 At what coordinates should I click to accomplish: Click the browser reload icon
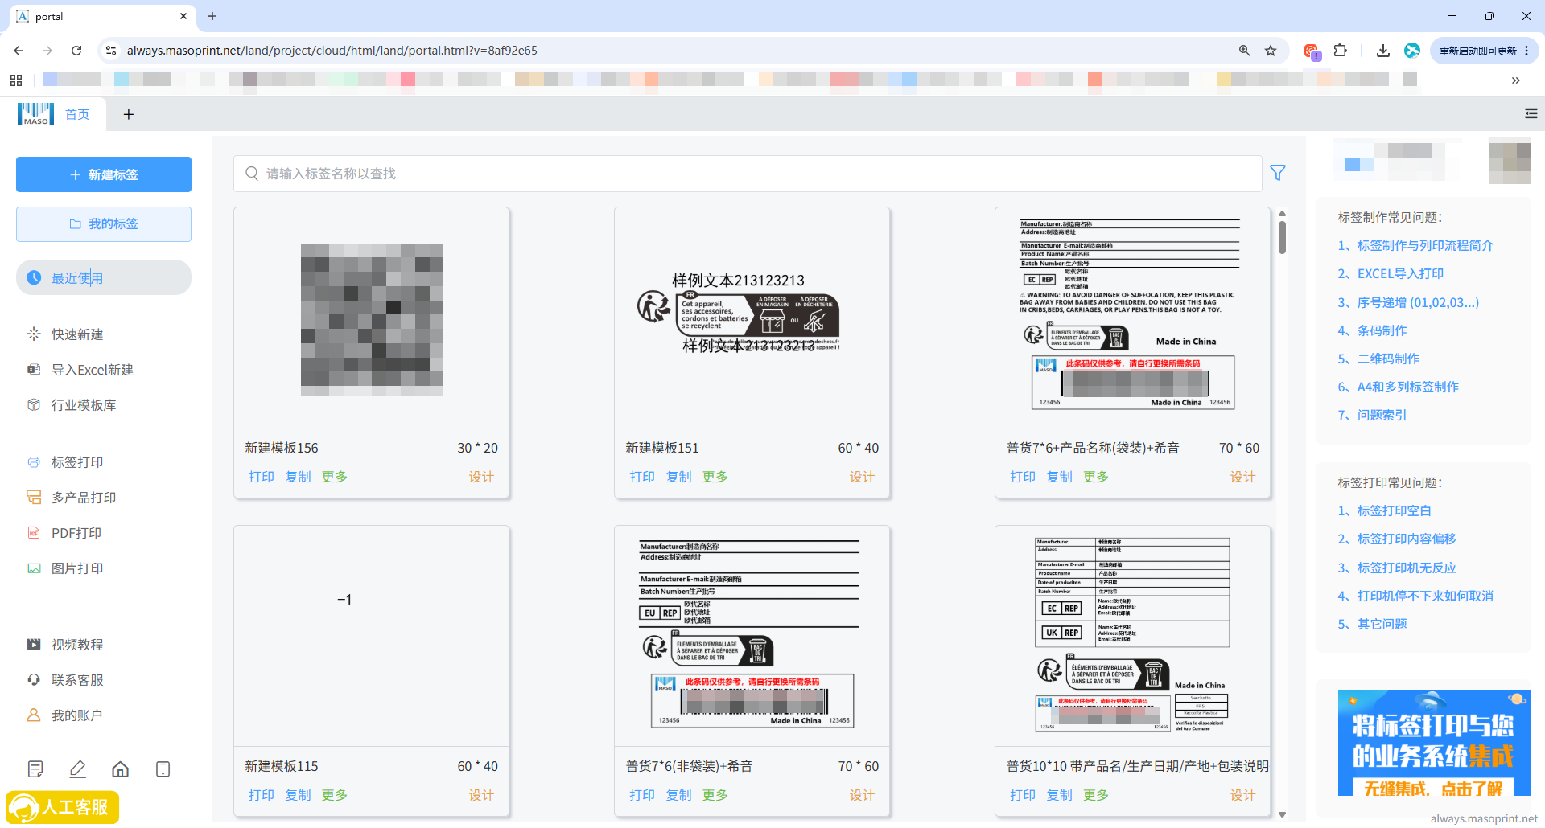[x=76, y=50]
